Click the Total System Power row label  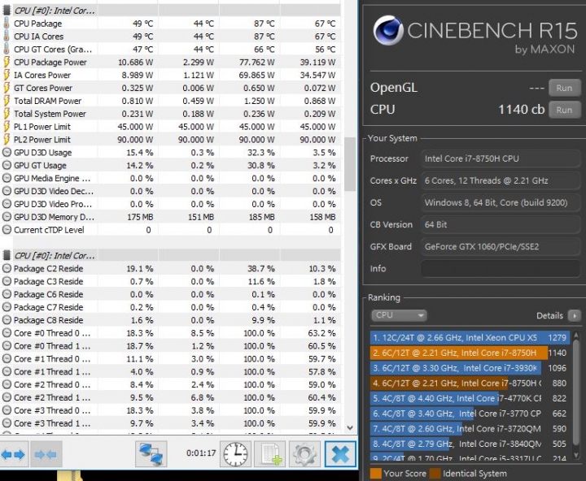(50, 114)
